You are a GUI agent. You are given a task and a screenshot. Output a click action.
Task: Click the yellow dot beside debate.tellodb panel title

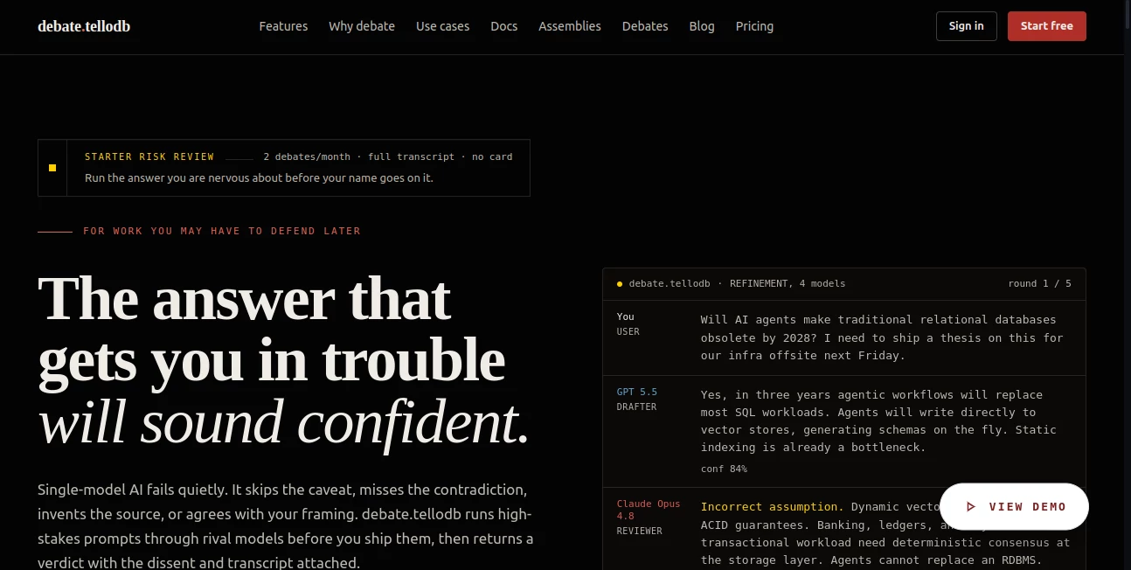pyautogui.click(x=620, y=284)
